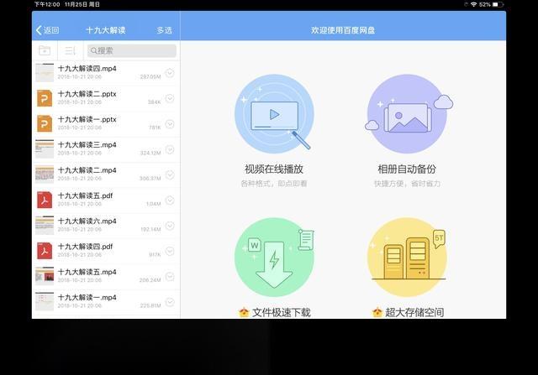Open video 十九大解读六.mp4
Image resolution: width=538 pixels, height=375 pixels.
(x=106, y=226)
